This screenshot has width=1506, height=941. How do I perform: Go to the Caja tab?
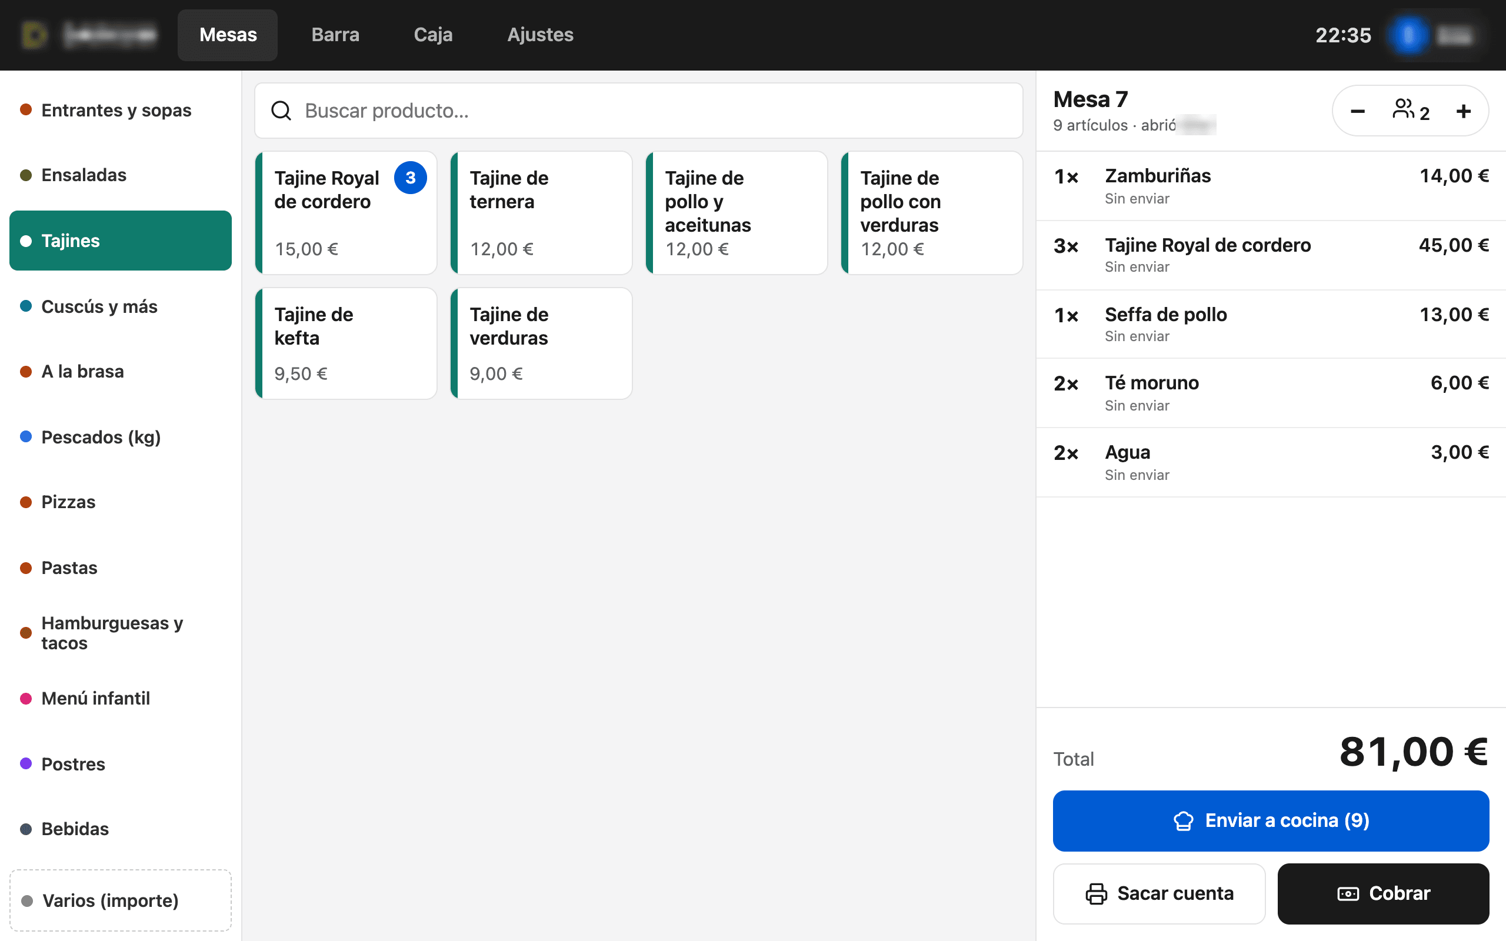pyautogui.click(x=433, y=35)
